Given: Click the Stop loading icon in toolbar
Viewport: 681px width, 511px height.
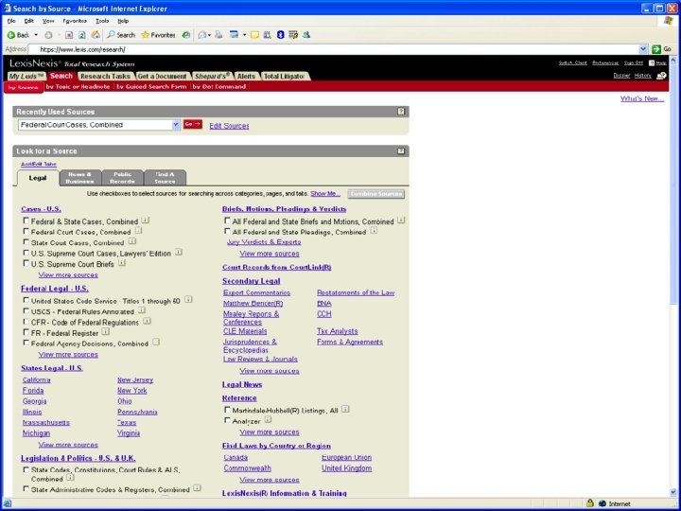Looking at the screenshot, I should coord(69,35).
